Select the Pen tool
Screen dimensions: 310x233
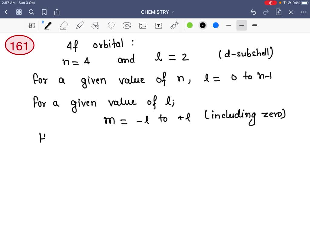click(x=48, y=25)
